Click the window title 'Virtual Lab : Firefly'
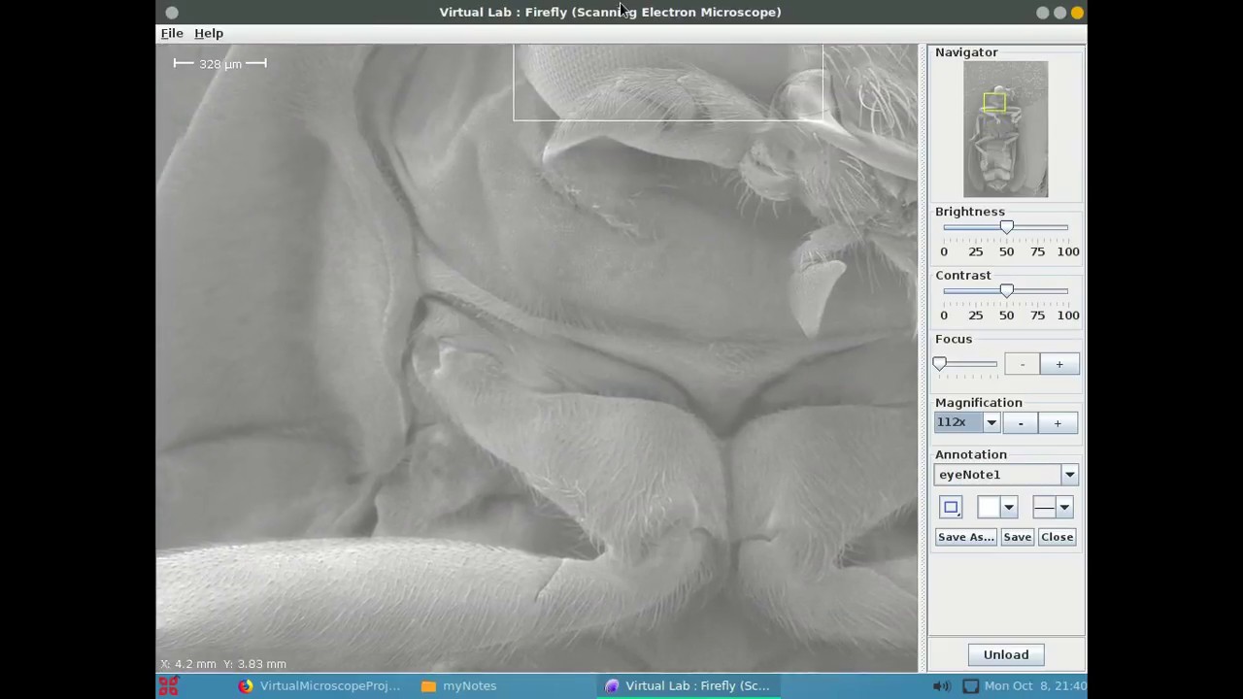This screenshot has width=1243, height=699. click(x=610, y=13)
